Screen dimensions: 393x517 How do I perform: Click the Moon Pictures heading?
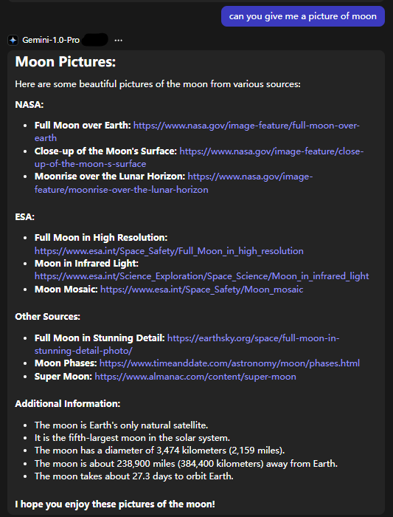pos(66,61)
